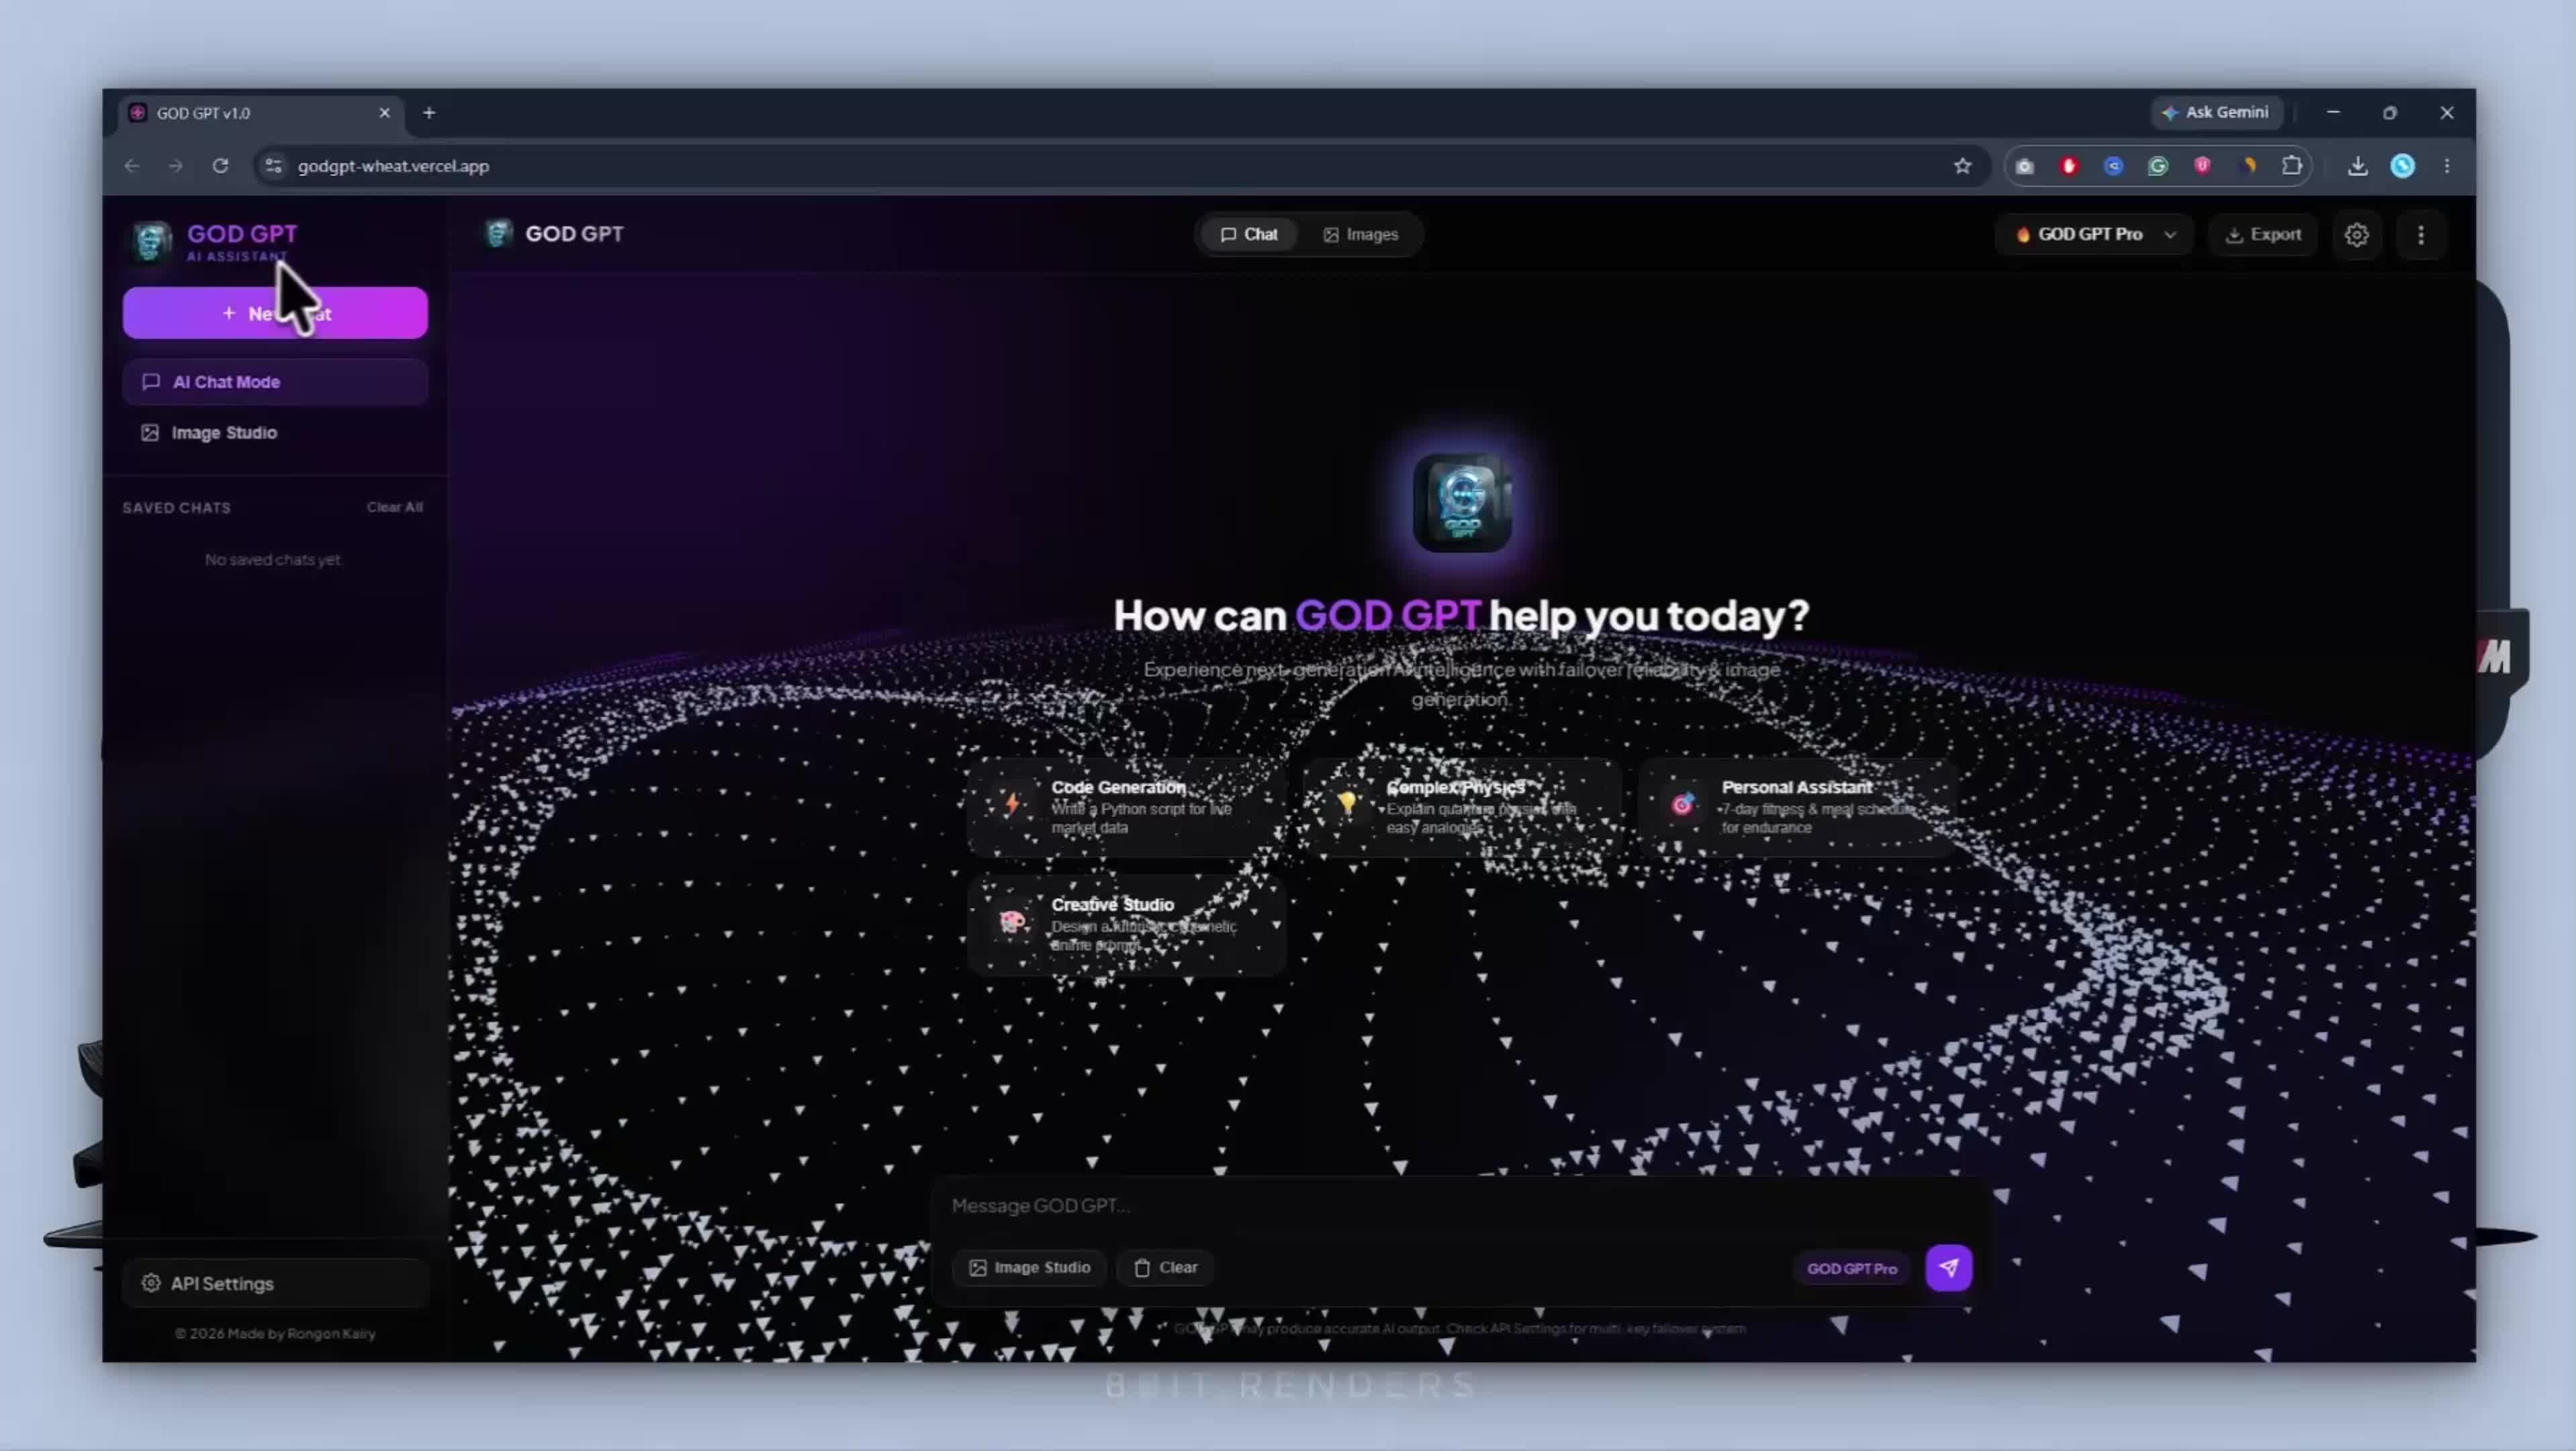Click the Clear button with trash icon
This screenshot has height=1451, width=2576.
click(x=1165, y=1268)
